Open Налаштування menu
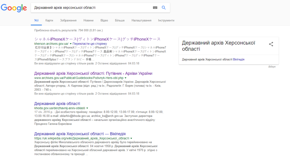The width and height of the screenshot is (290, 159). point(142,20)
